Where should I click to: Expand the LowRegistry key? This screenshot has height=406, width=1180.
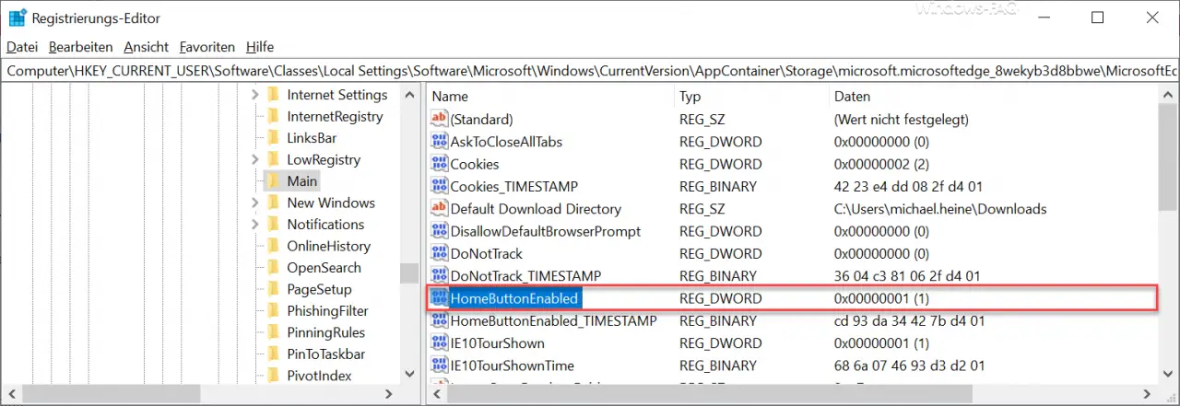255,159
